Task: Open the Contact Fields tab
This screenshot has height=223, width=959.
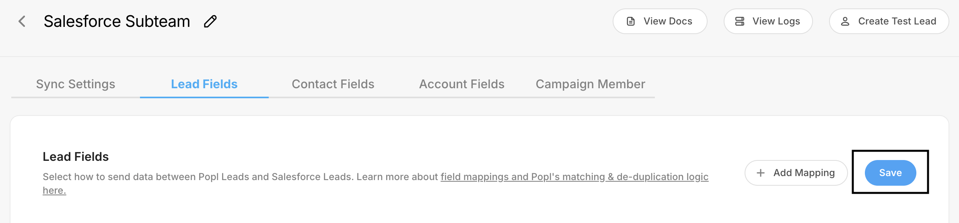Action: 333,84
